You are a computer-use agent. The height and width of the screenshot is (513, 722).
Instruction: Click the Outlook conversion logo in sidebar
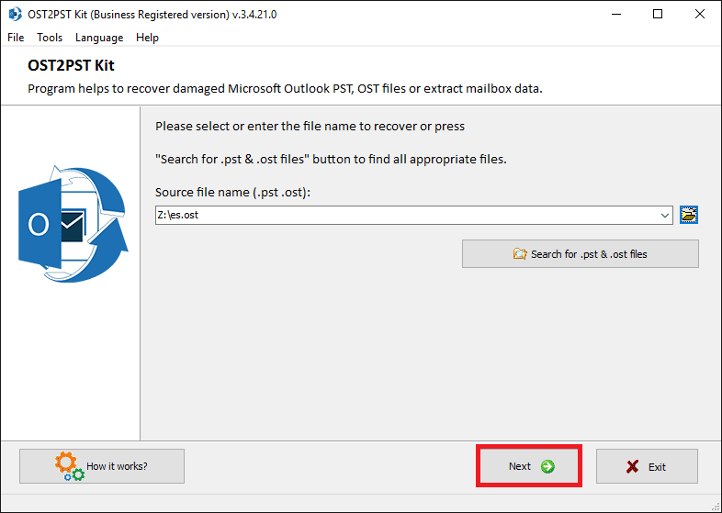[73, 224]
